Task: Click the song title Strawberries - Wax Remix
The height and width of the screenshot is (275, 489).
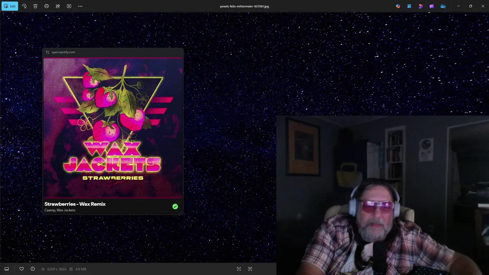Action: coord(75,204)
